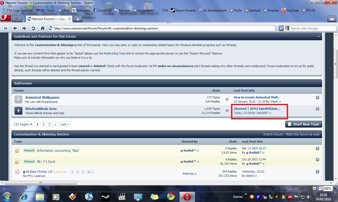
Task: Open the Windows Start menu
Action: [7, 196]
